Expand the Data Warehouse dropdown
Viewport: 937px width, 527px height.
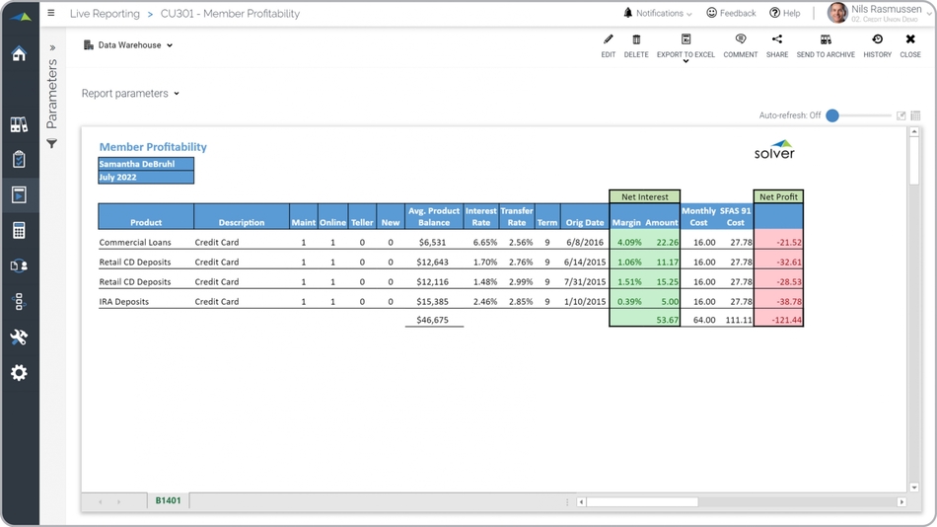click(x=128, y=45)
